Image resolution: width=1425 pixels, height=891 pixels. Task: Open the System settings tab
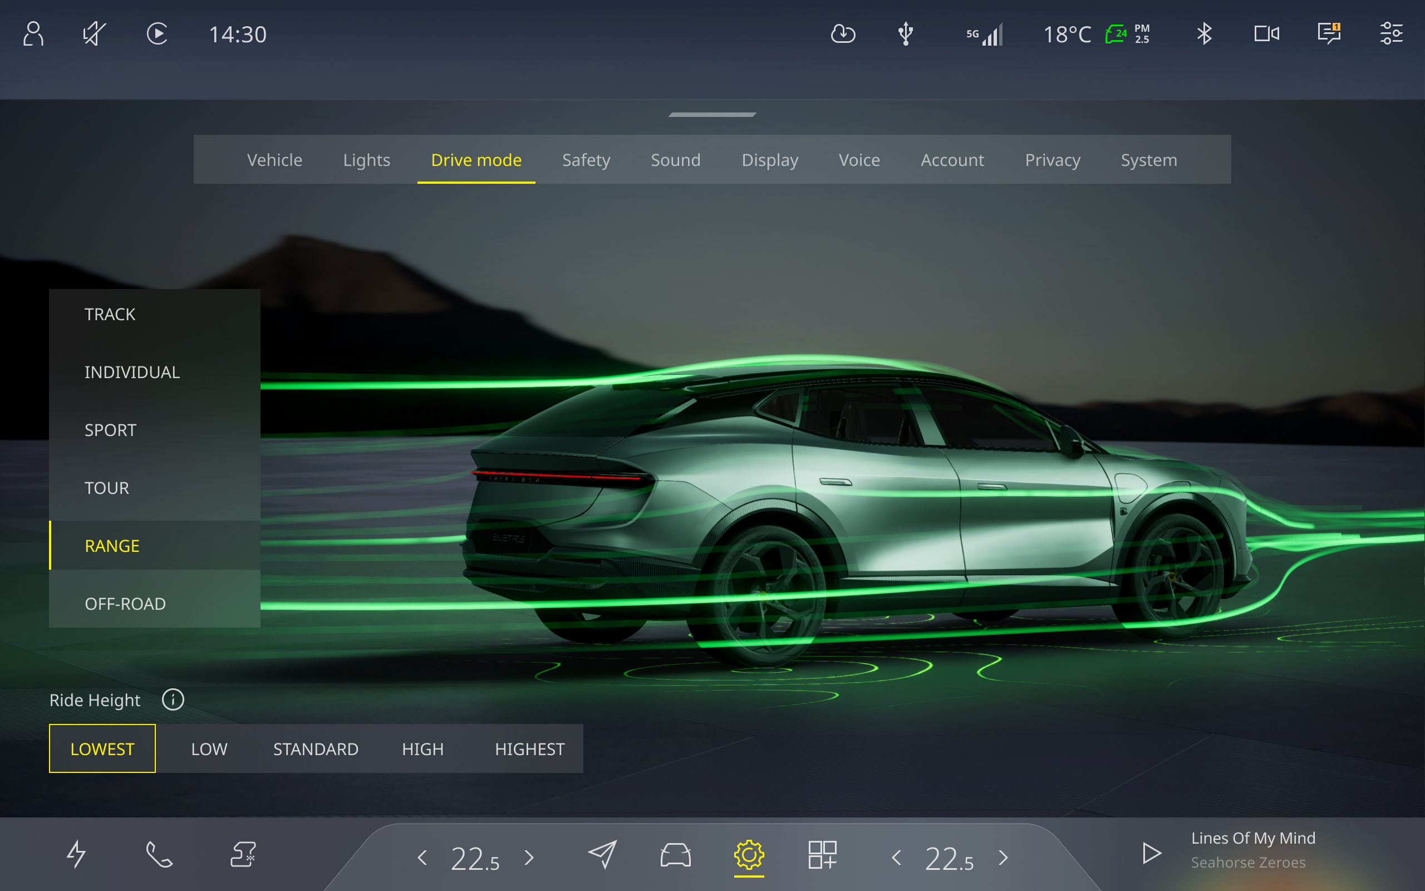click(1148, 160)
